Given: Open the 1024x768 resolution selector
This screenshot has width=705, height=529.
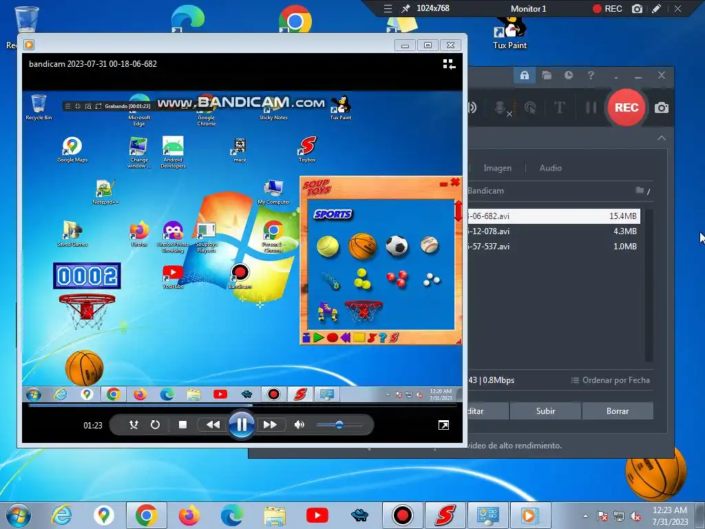Looking at the screenshot, I should (x=432, y=8).
